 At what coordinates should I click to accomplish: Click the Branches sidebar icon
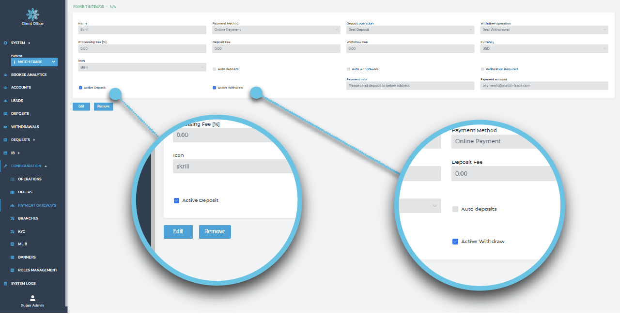coord(12,218)
